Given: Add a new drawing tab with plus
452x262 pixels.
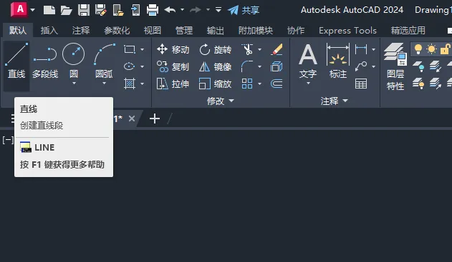Looking at the screenshot, I should 155,119.
